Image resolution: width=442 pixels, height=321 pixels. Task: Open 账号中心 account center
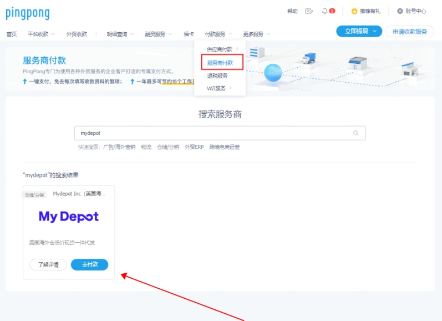tap(416, 11)
